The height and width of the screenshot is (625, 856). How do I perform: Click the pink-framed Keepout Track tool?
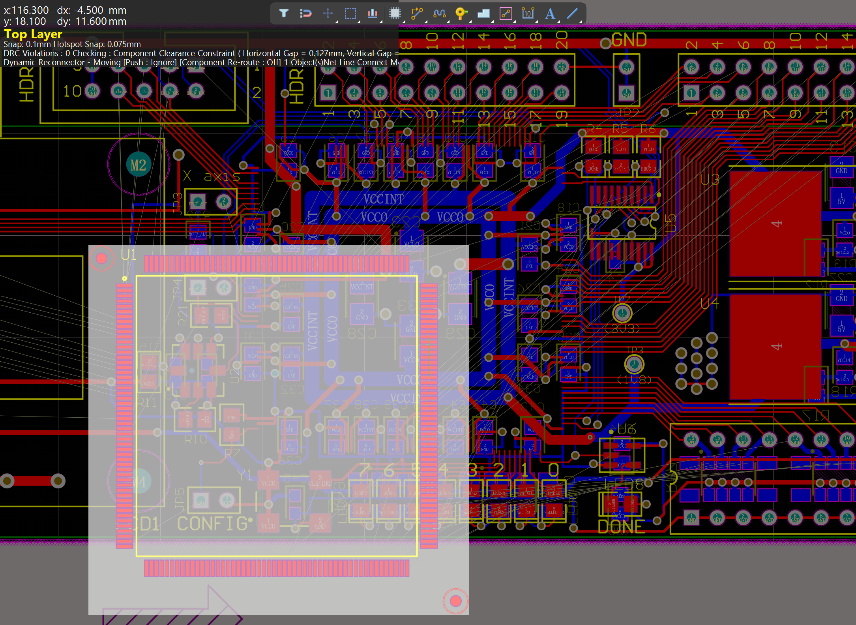(x=506, y=13)
